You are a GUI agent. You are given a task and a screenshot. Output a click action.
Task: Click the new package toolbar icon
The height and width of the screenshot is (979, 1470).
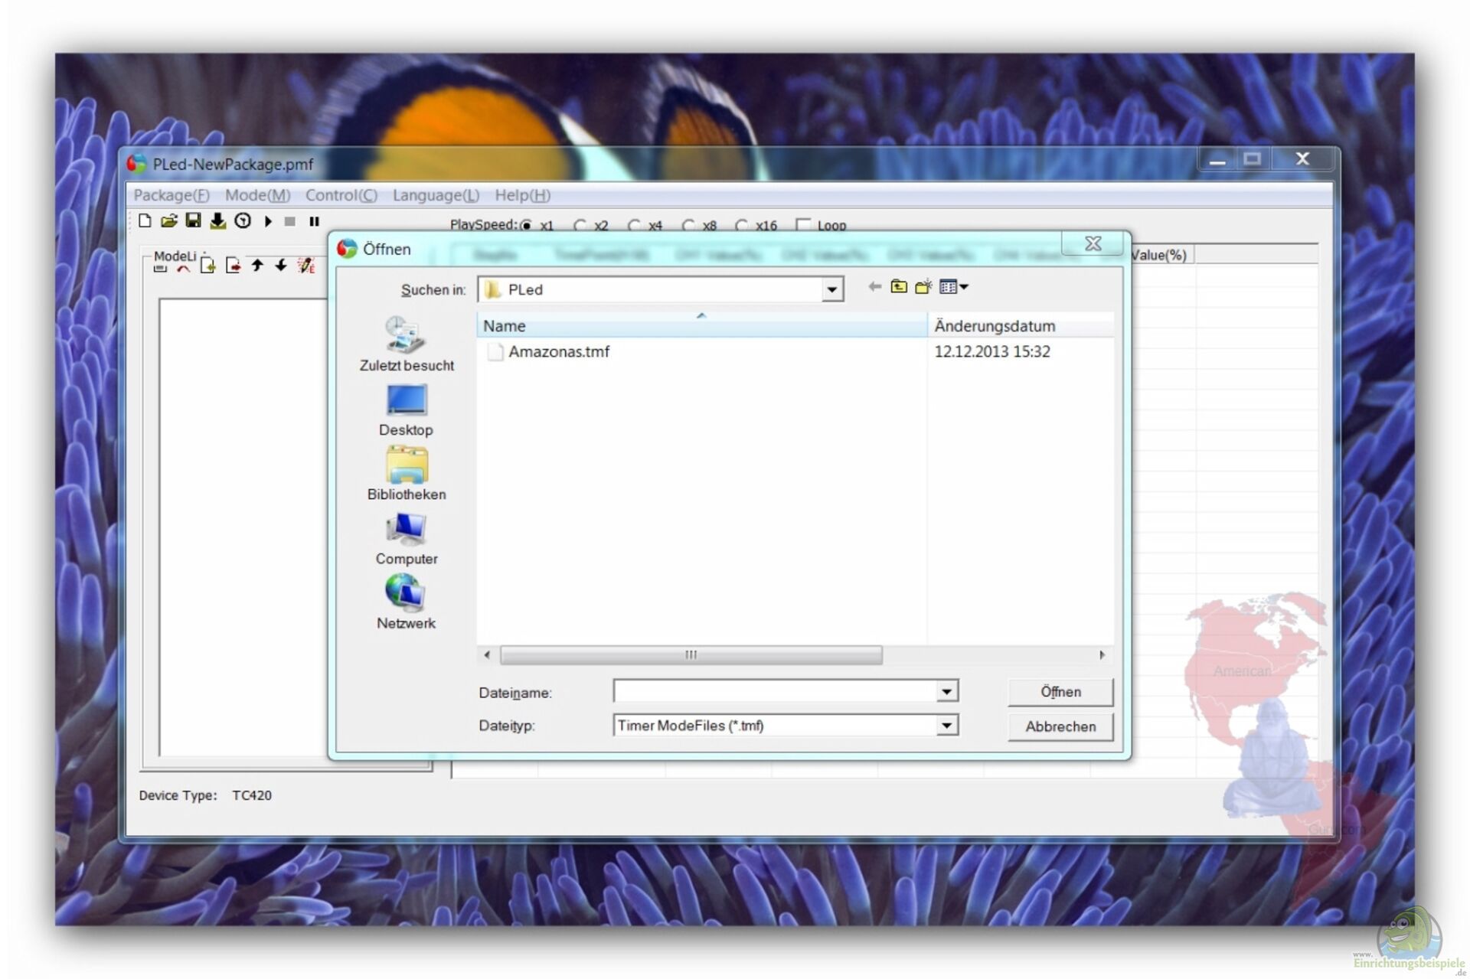point(145,221)
